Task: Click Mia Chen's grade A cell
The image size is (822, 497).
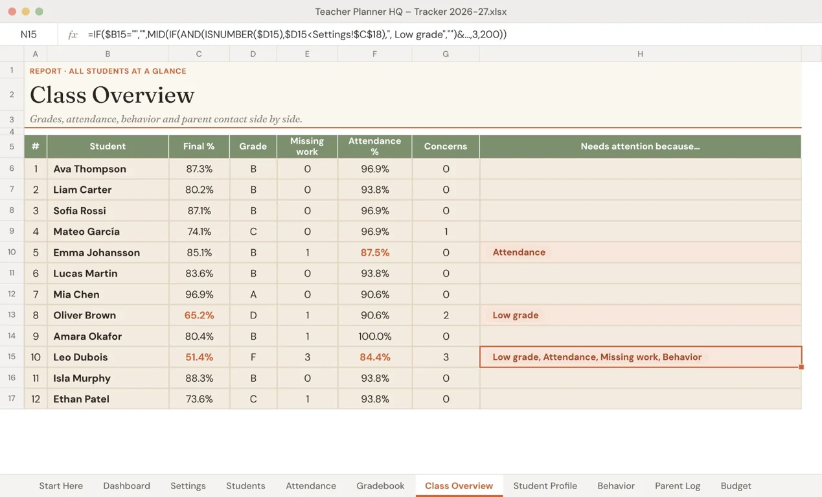Action: pyautogui.click(x=253, y=294)
